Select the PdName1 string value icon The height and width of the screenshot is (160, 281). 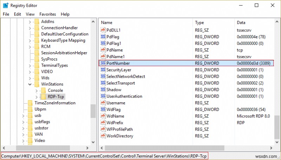103,56
